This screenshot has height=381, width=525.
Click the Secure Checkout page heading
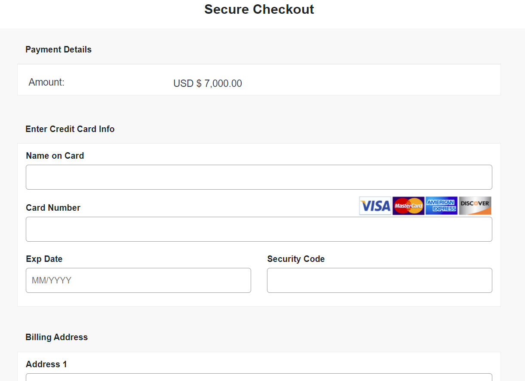click(259, 9)
